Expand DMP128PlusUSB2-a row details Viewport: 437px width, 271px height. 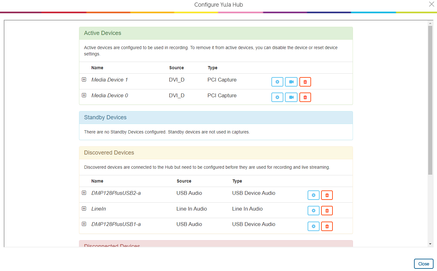(84, 193)
